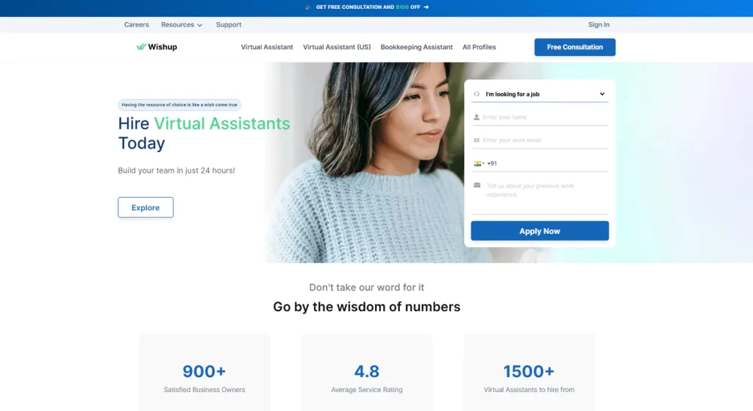Open the Careers page
The width and height of the screenshot is (753, 411).
pyautogui.click(x=136, y=24)
